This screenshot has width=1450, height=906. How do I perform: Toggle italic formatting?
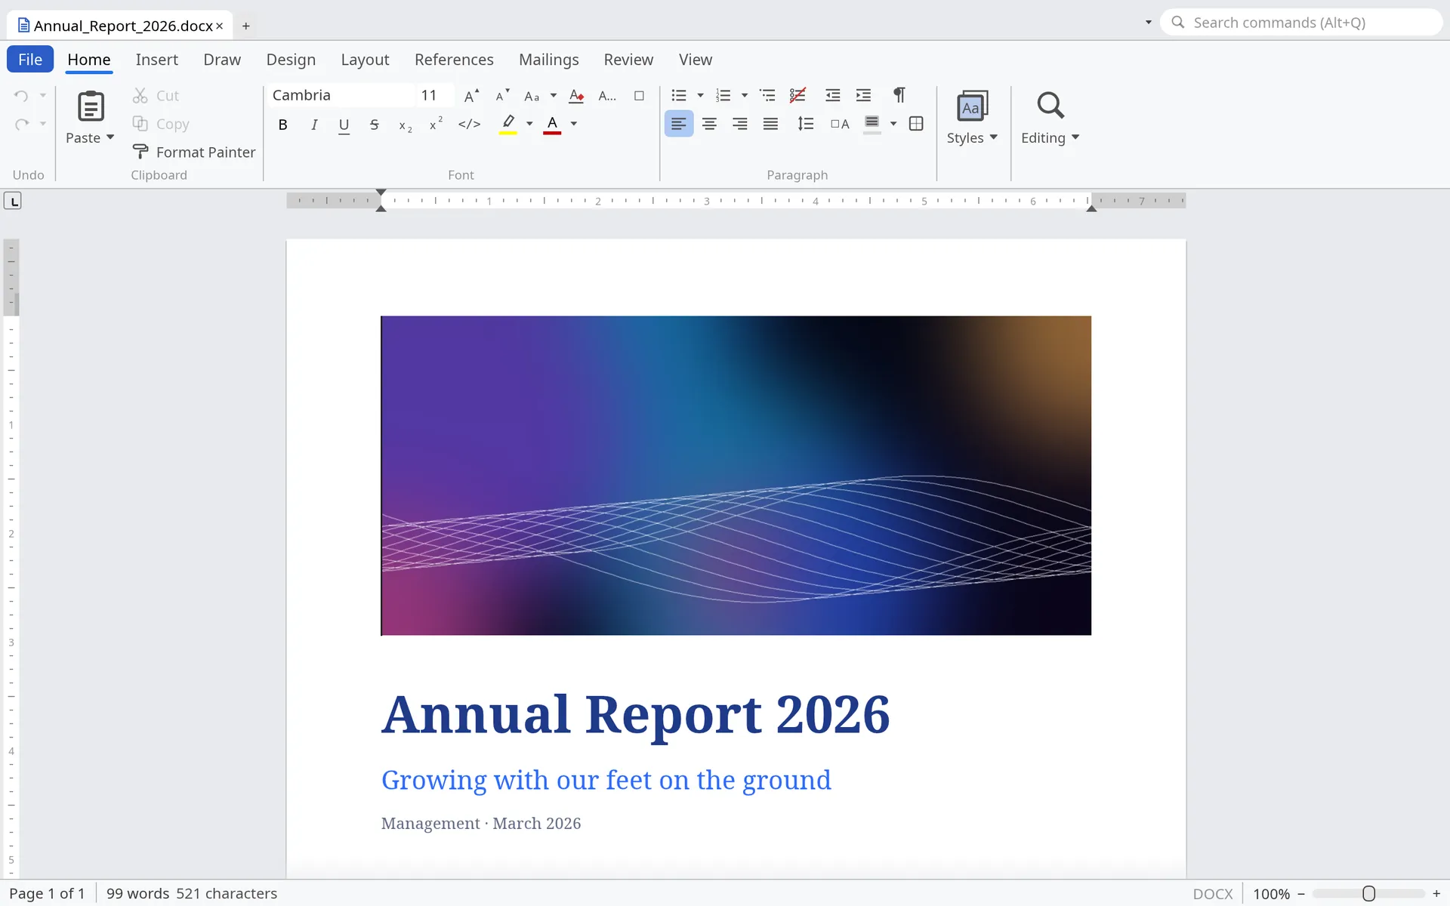[x=314, y=125]
